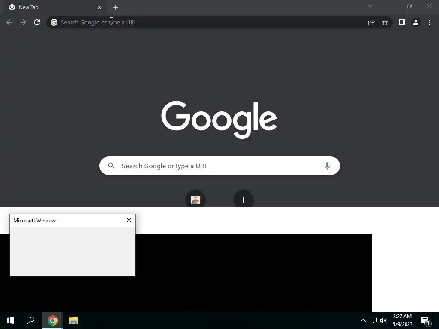Viewport: 439px width, 329px height.
Task: Click the Google logo
Action: 219,120
